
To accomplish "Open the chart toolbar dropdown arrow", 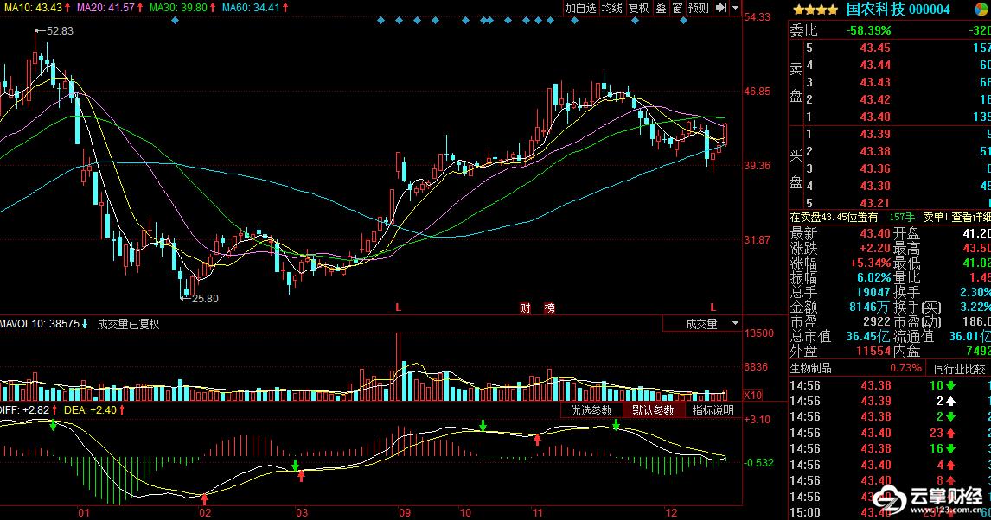I will pos(735,8).
